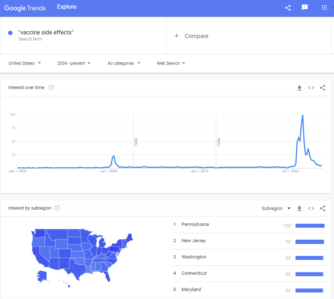Screen dimensions: 334x299
Task: Share the entire Trends exploration
Action: point(288,7)
